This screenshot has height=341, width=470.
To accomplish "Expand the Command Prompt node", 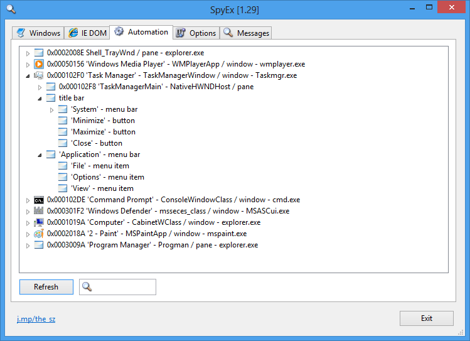I will coord(28,200).
